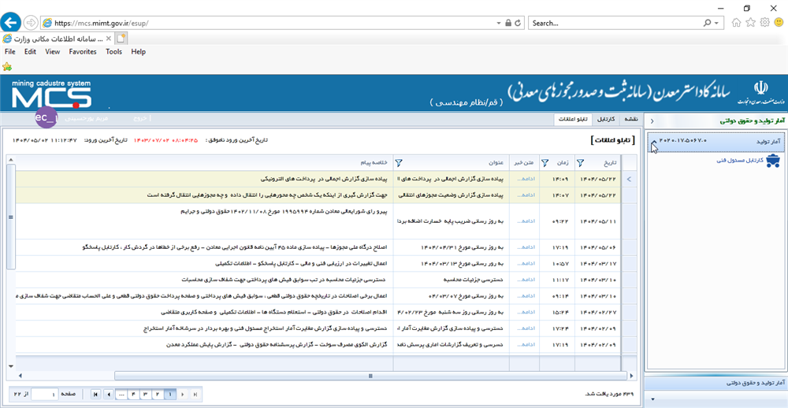
Task: Expand the first announcement row arrow
Action: point(628,180)
